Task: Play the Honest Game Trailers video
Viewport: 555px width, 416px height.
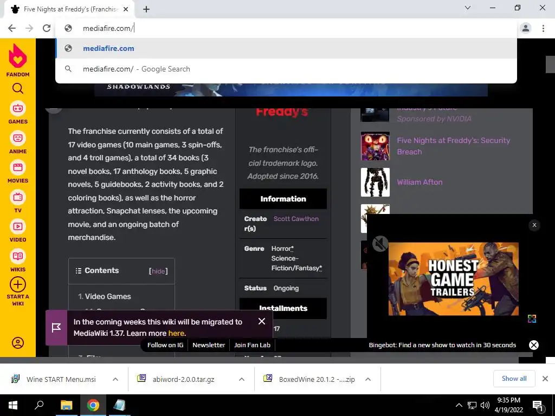Action: [454, 279]
